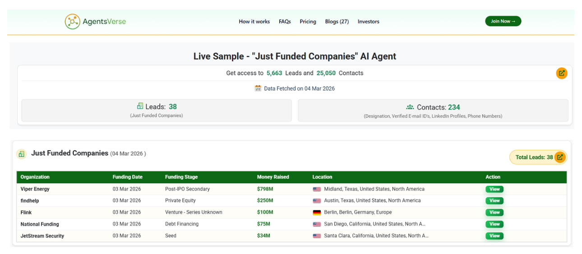Click the AgentsVerse logo icon
Screen dimensions: 582x254
pos(72,22)
